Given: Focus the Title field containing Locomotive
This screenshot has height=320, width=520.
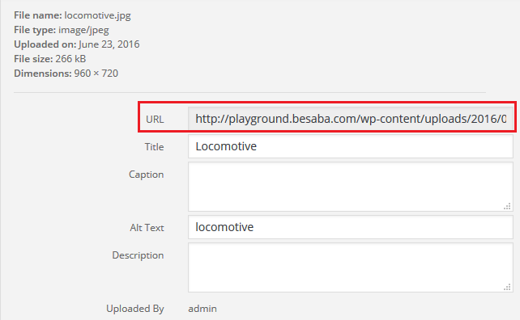Looking at the screenshot, I should pos(351,146).
